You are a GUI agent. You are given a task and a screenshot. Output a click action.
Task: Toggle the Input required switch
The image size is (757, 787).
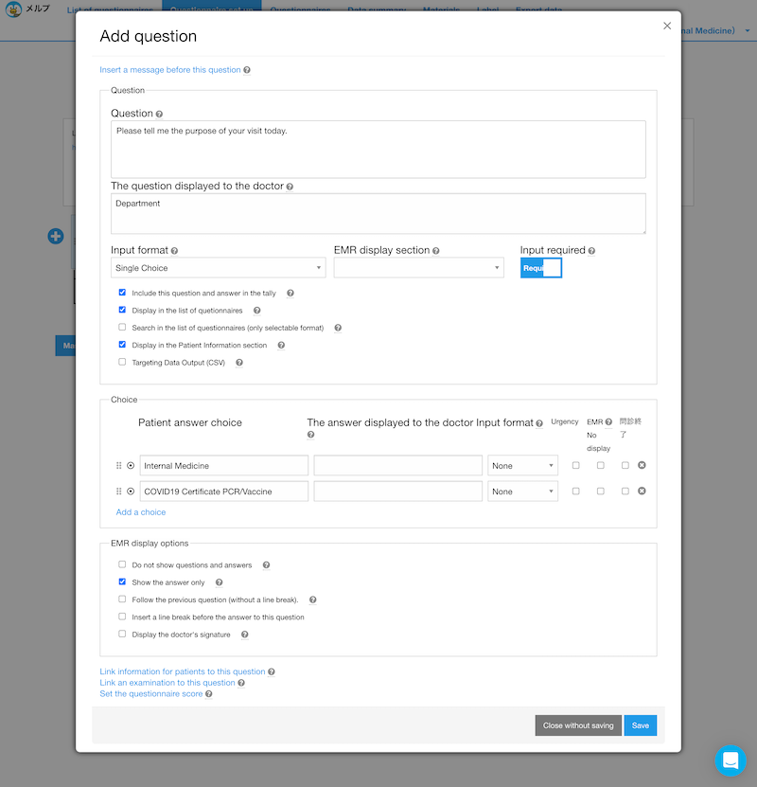point(541,268)
